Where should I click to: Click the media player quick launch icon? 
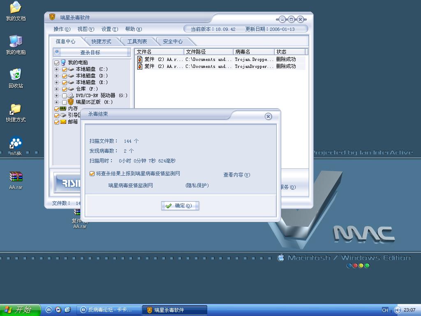[58, 310]
